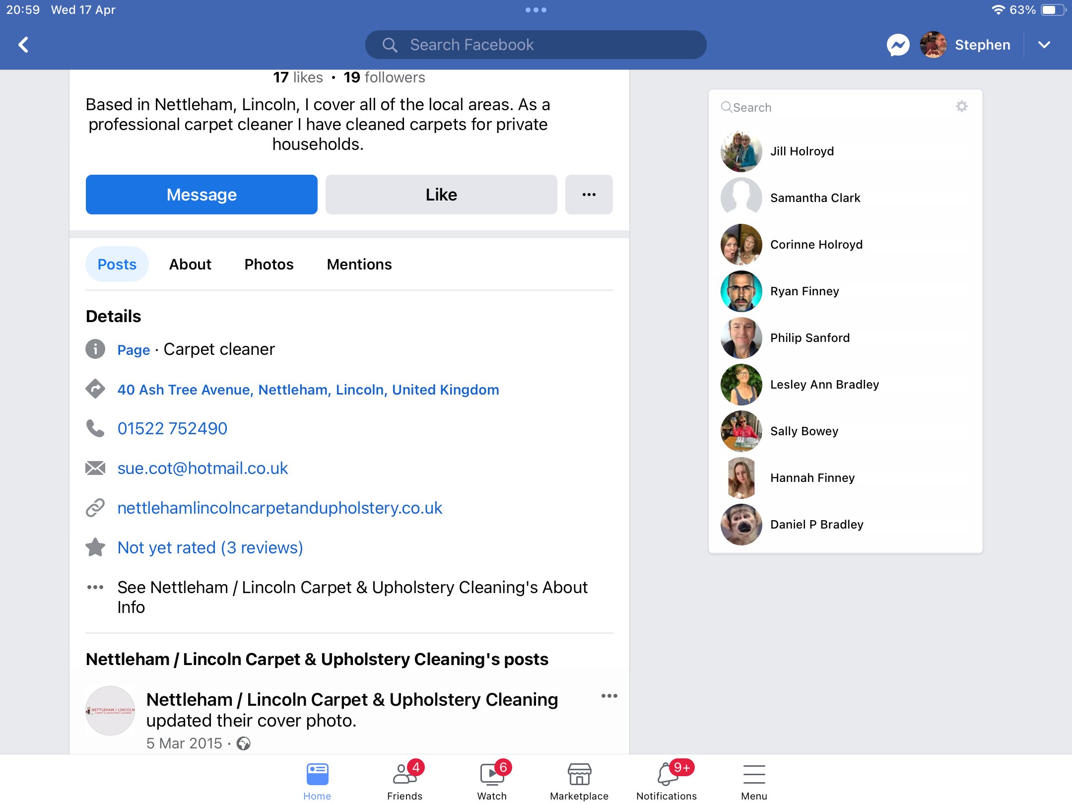
Task: Switch to the About tab
Action: (x=190, y=264)
